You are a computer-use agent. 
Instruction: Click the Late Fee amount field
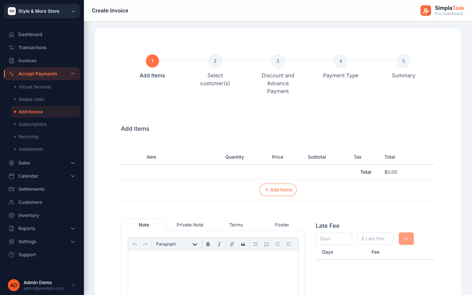375,239
